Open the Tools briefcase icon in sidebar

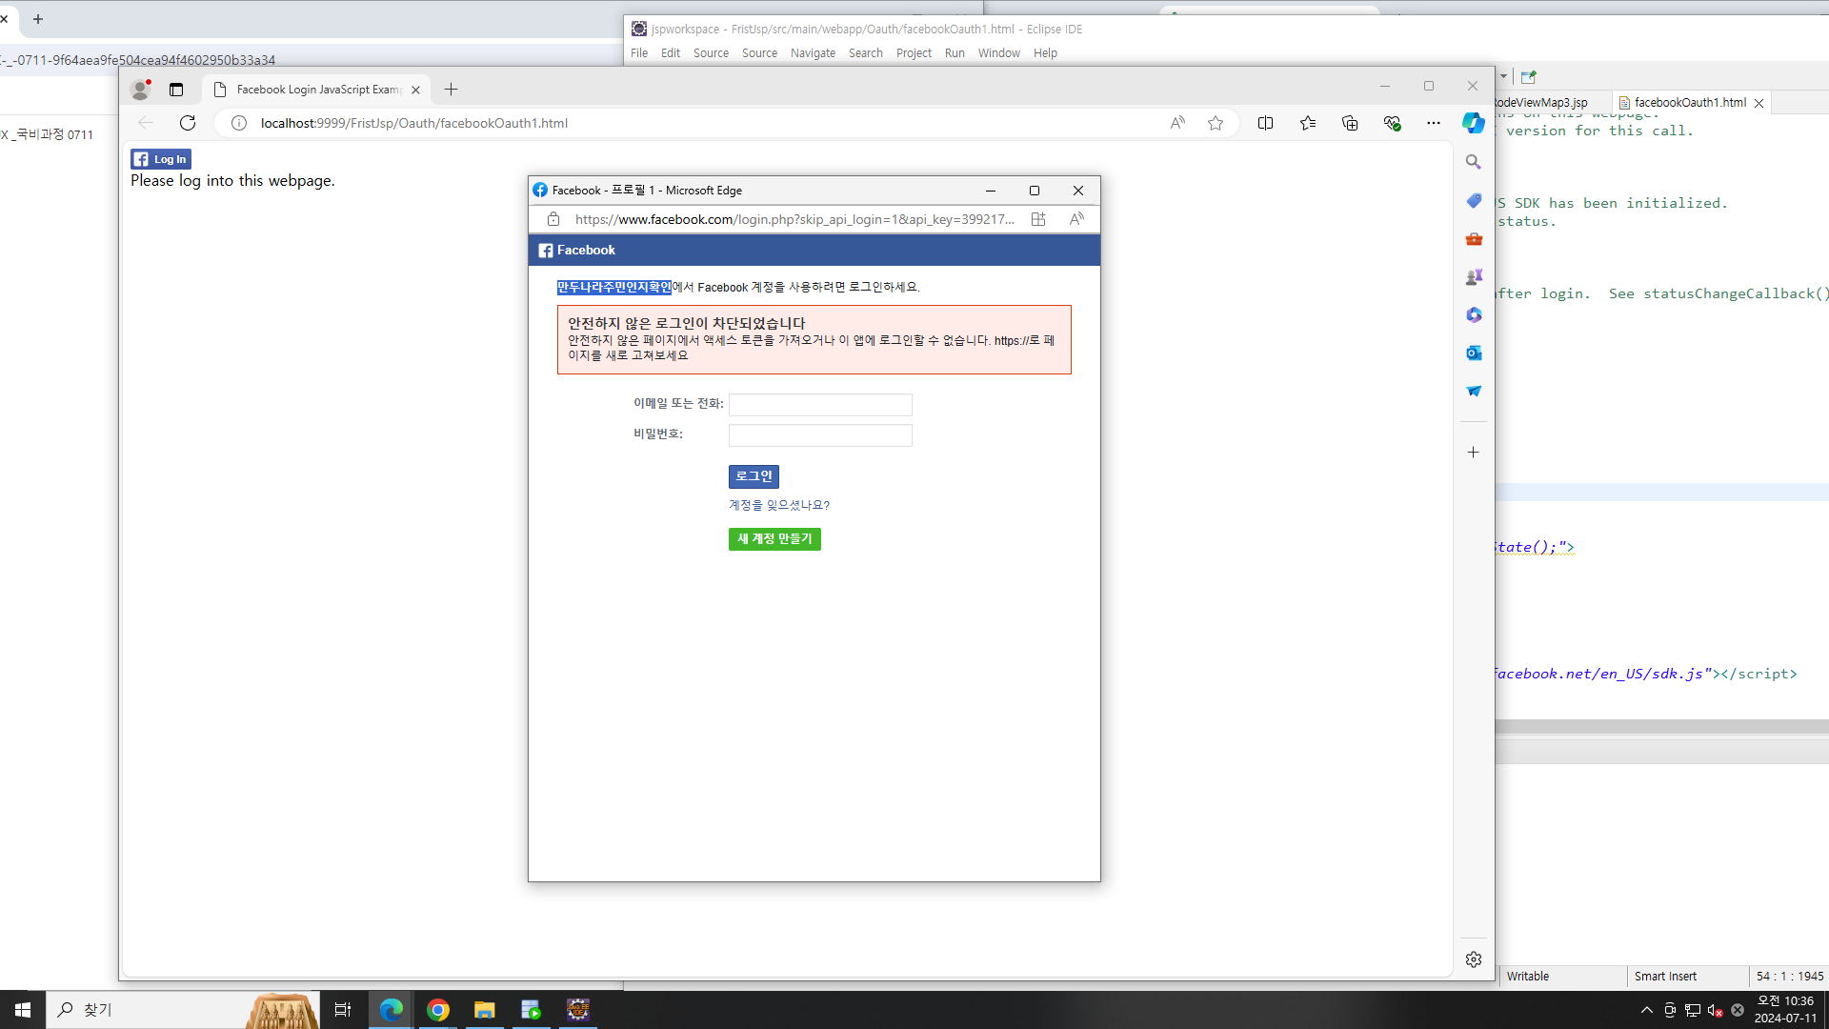[1474, 238]
